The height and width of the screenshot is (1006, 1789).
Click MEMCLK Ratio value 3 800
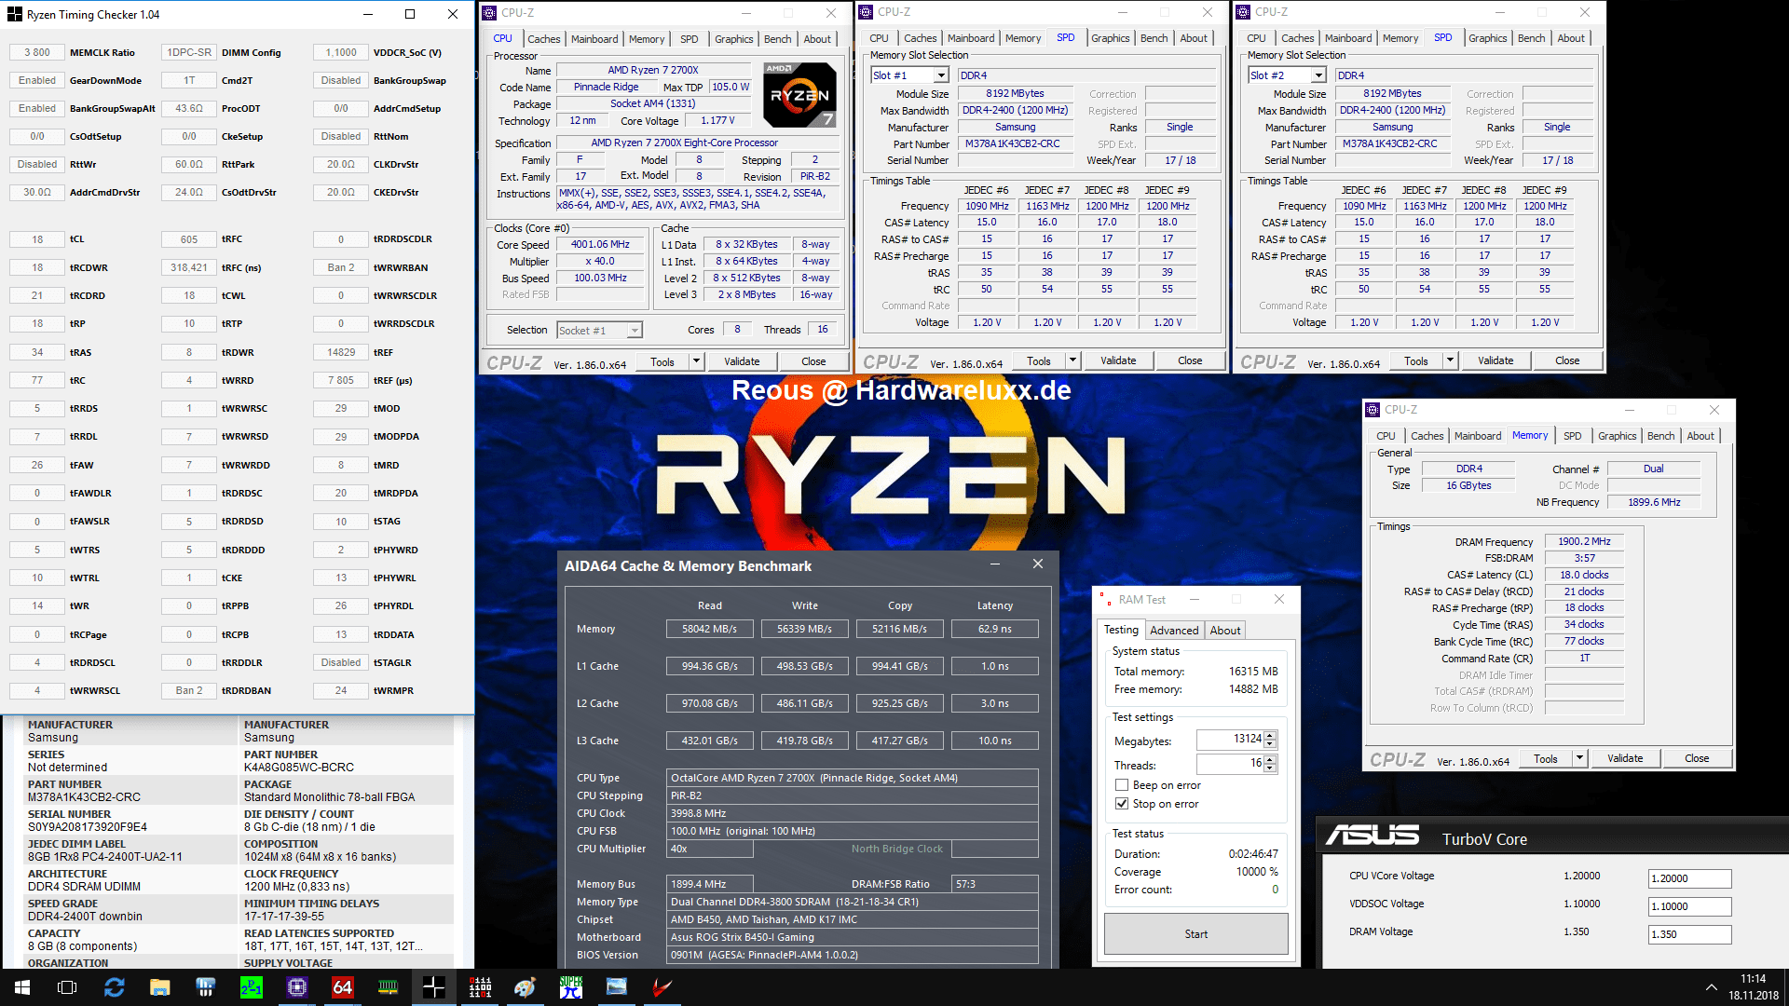tap(37, 52)
